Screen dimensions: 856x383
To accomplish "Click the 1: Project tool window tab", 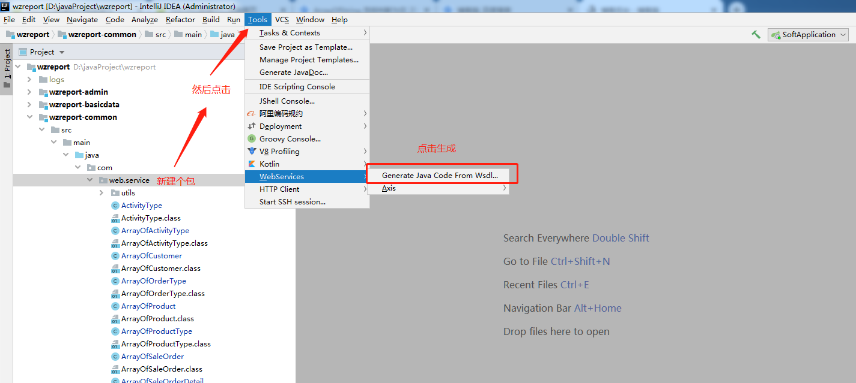I will 7,68.
